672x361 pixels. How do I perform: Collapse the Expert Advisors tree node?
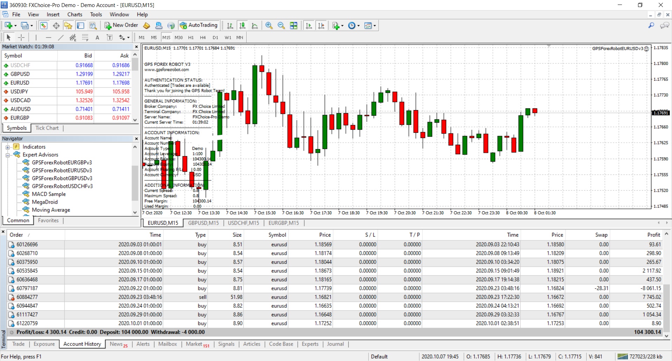pos(7,155)
